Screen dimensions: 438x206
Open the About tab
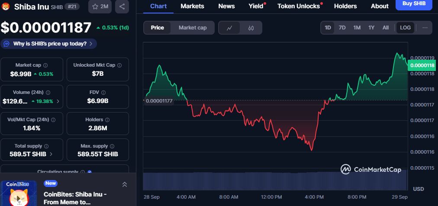click(x=380, y=6)
